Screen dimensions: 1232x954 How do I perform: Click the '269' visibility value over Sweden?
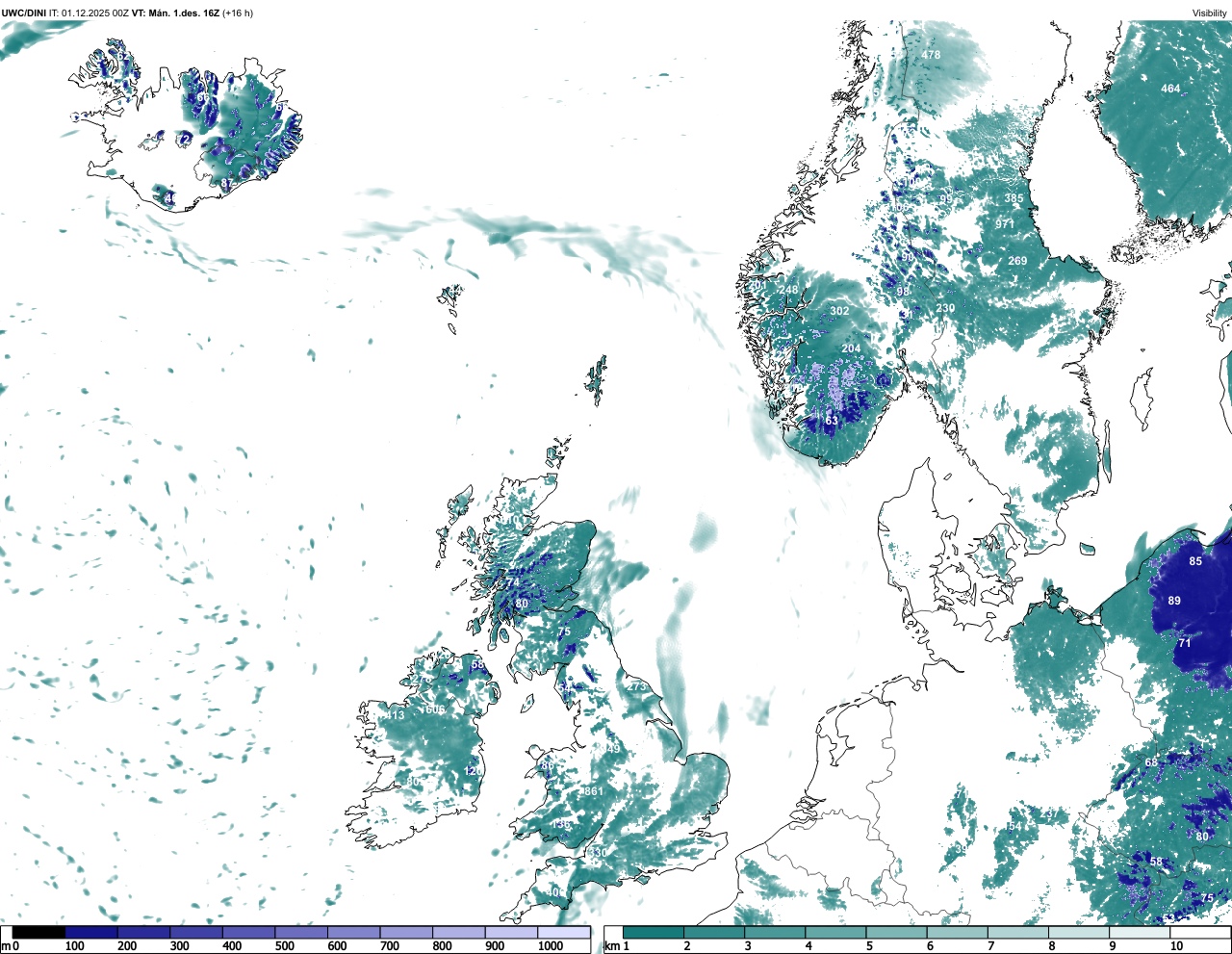pyautogui.click(x=1017, y=261)
